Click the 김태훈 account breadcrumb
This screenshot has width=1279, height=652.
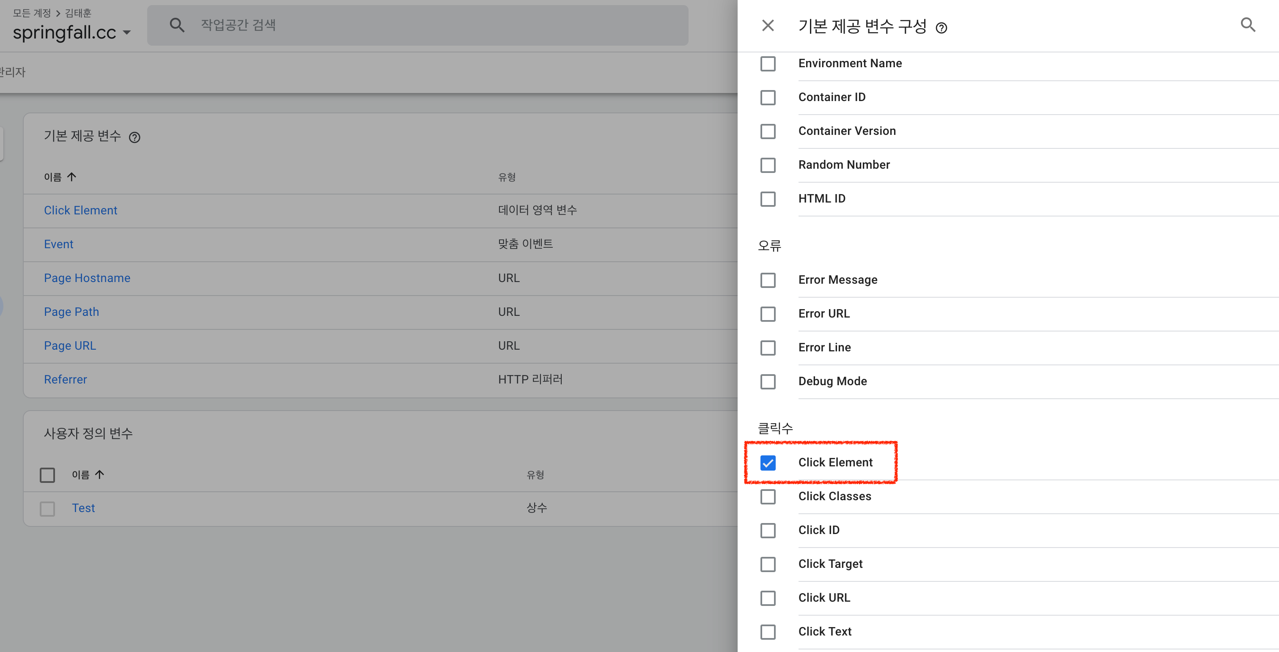click(x=78, y=13)
